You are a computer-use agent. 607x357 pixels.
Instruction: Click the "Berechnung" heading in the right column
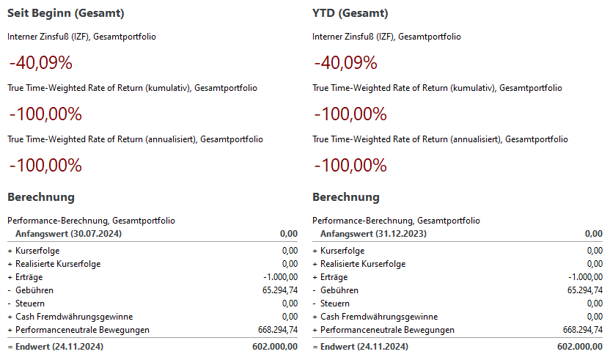[x=346, y=196]
